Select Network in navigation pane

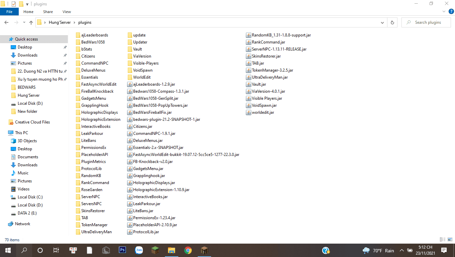tap(22, 224)
